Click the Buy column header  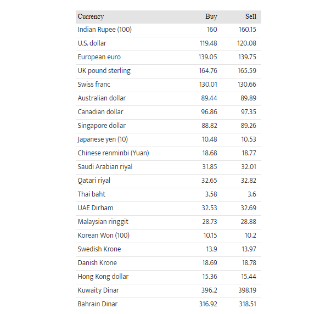211,16
